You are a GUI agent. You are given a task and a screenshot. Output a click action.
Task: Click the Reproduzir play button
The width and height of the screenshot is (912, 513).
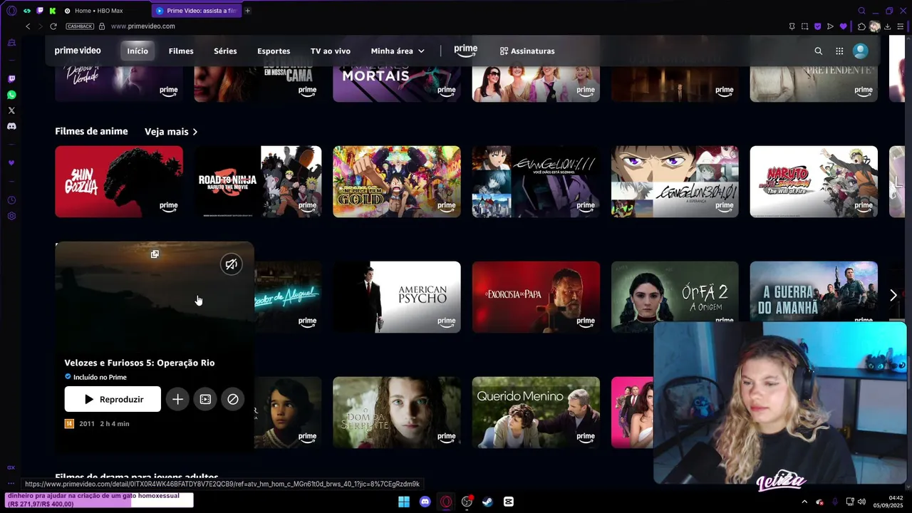(113, 400)
